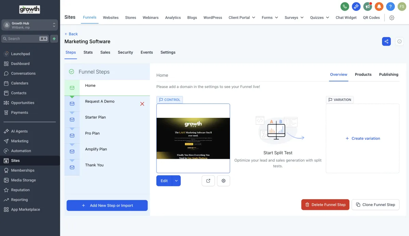The image size is (409, 236).
Task: Open the Analytics tab
Action: coord(173,18)
